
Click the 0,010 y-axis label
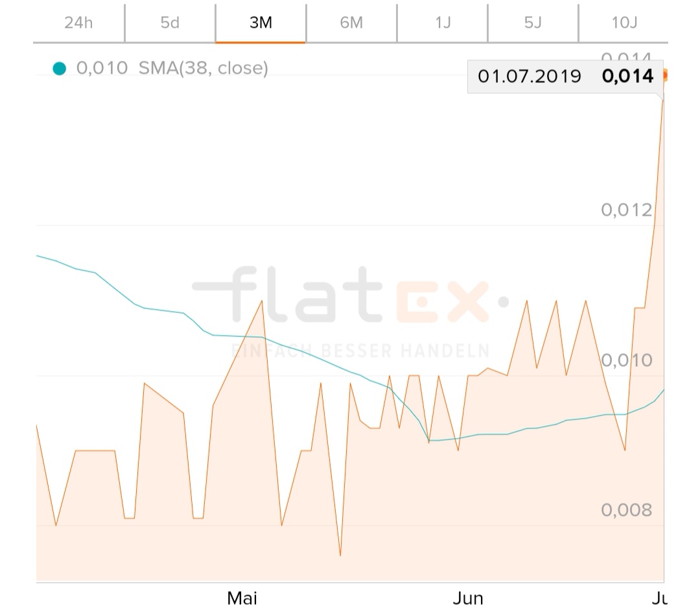click(626, 360)
